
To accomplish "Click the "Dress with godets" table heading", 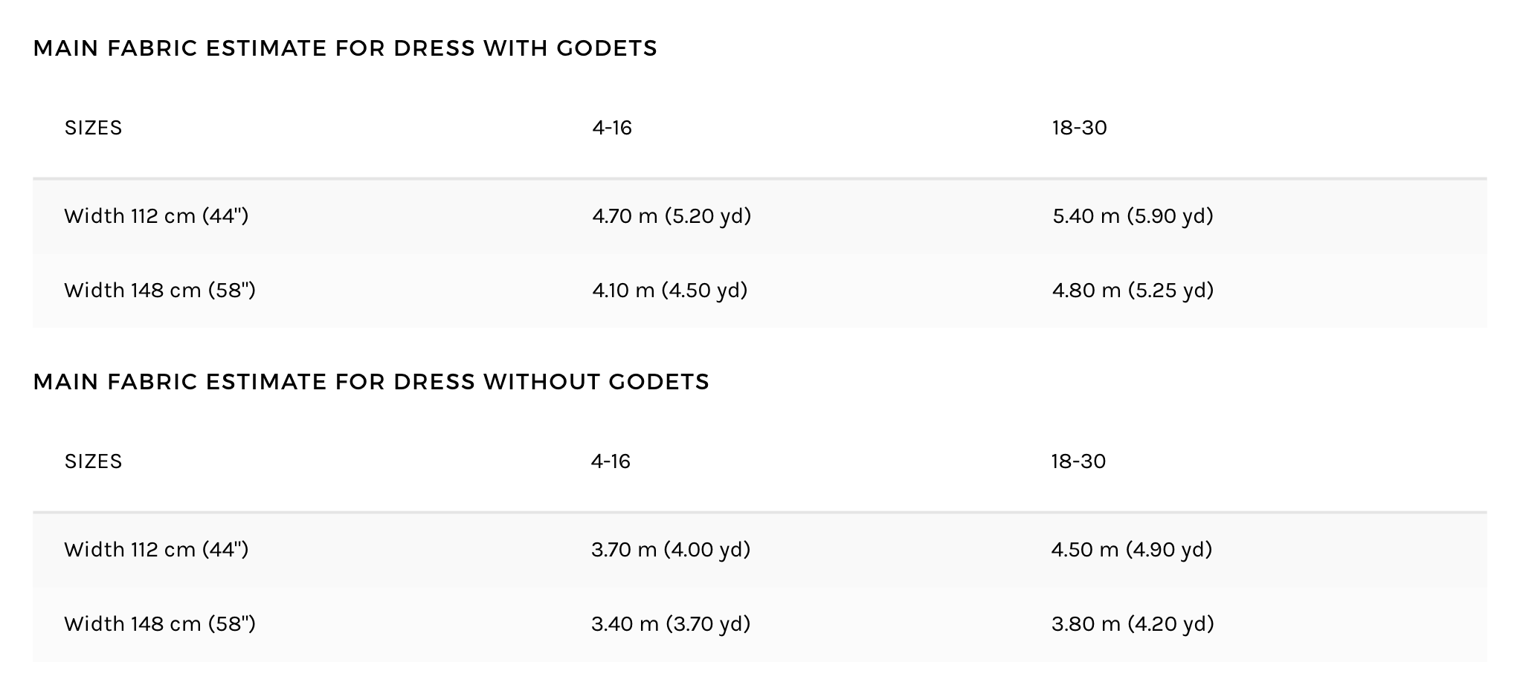I will click(345, 48).
